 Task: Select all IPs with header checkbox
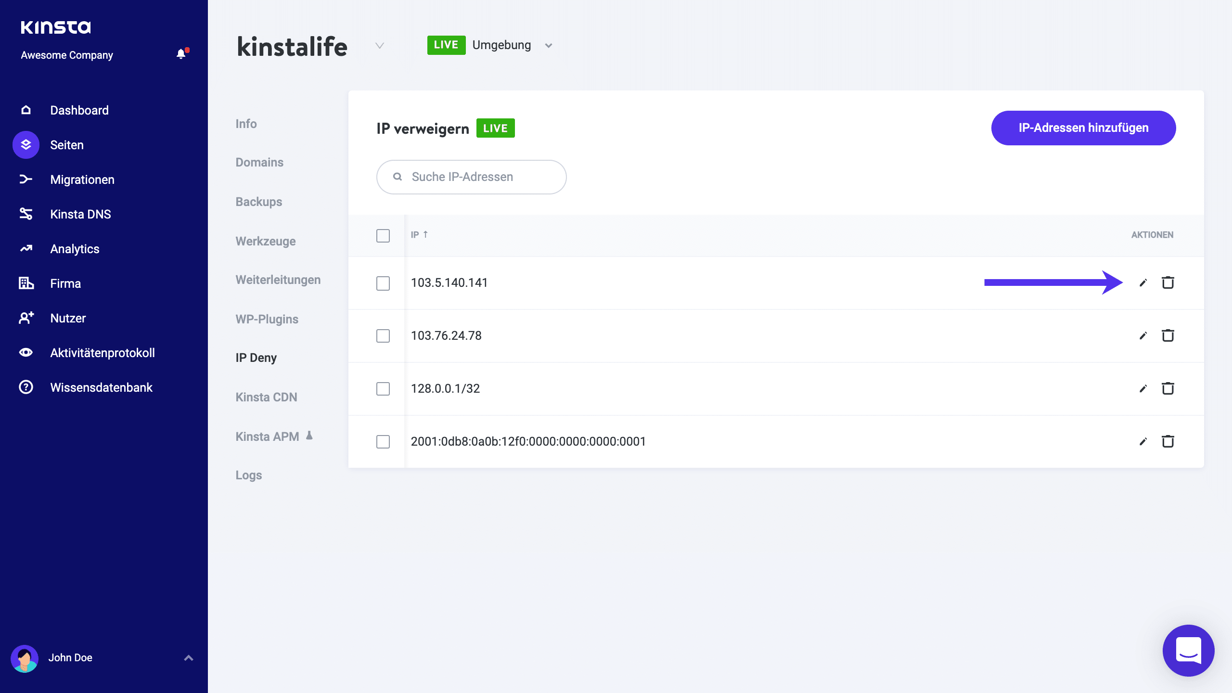383,236
